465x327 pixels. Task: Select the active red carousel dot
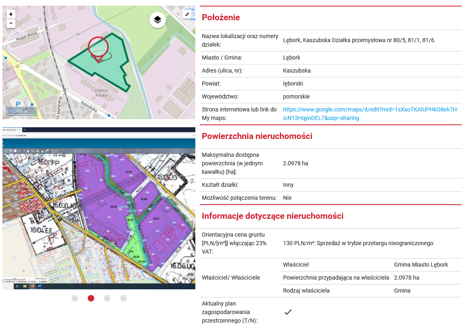click(91, 298)
